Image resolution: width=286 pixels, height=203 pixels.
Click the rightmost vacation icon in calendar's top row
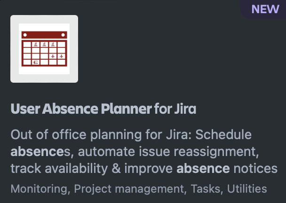(x=52, y=45)
